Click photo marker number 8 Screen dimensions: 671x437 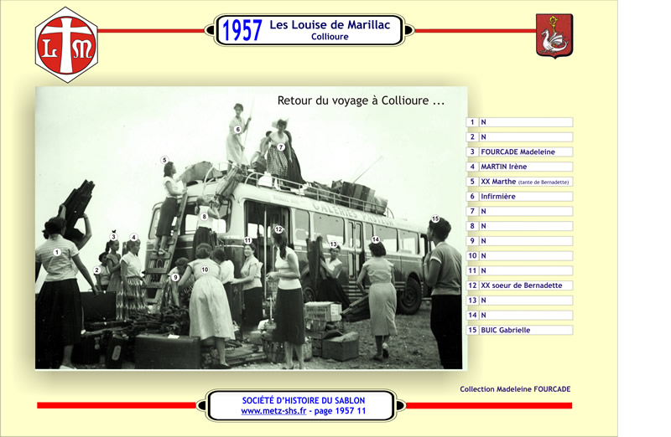205,217
